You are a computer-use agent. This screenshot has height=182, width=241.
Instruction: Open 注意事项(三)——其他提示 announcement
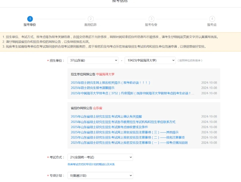click(x=124, y=132)
